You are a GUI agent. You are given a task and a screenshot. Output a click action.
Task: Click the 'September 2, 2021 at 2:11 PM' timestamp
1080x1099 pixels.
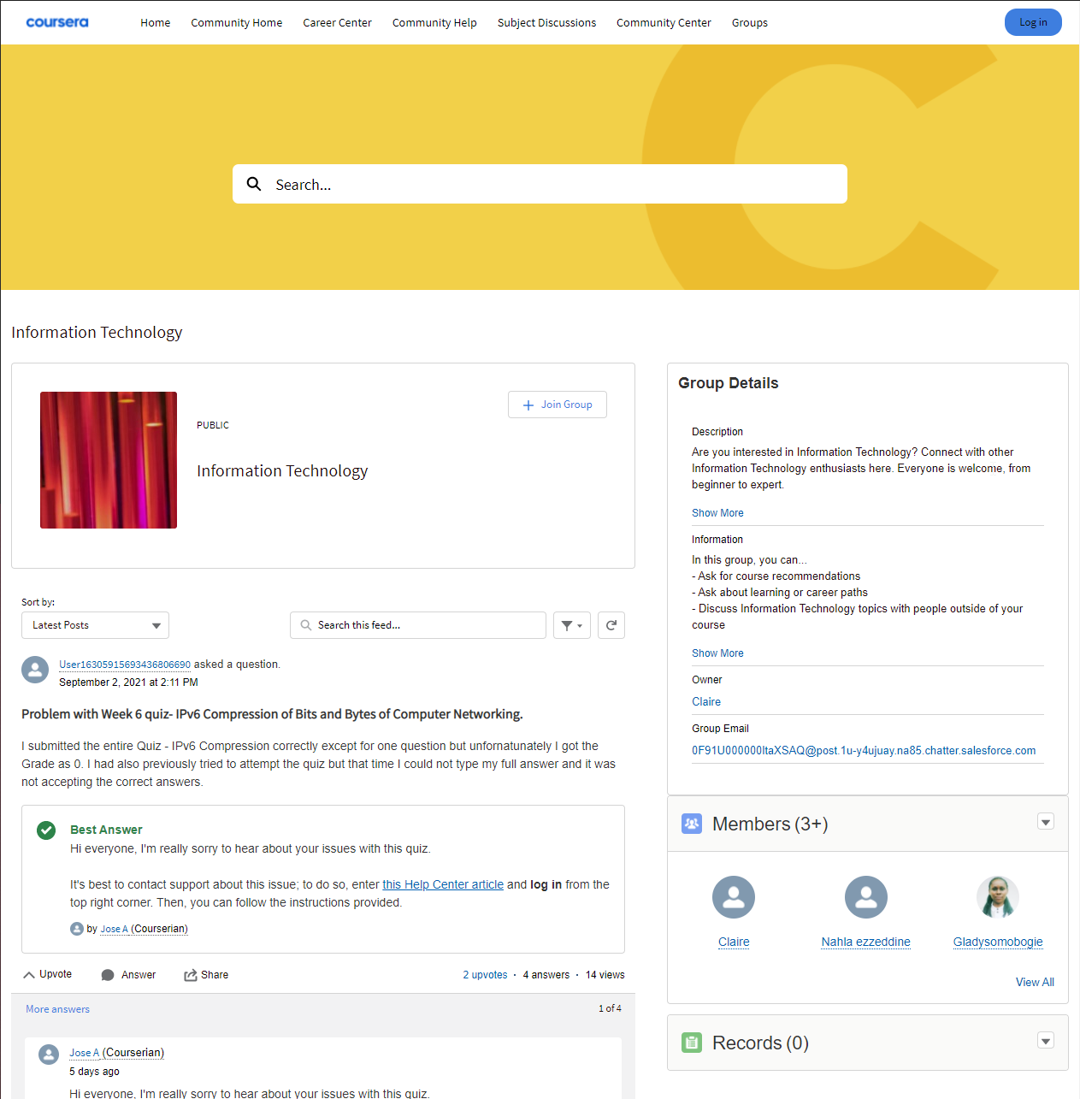(x=128, y=682)
